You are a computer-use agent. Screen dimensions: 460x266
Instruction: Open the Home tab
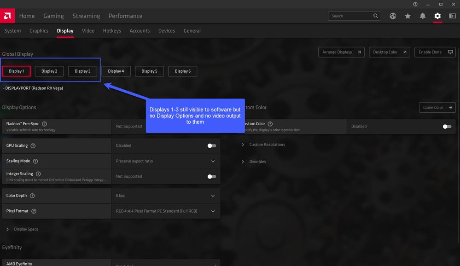[x=27, y=16]
